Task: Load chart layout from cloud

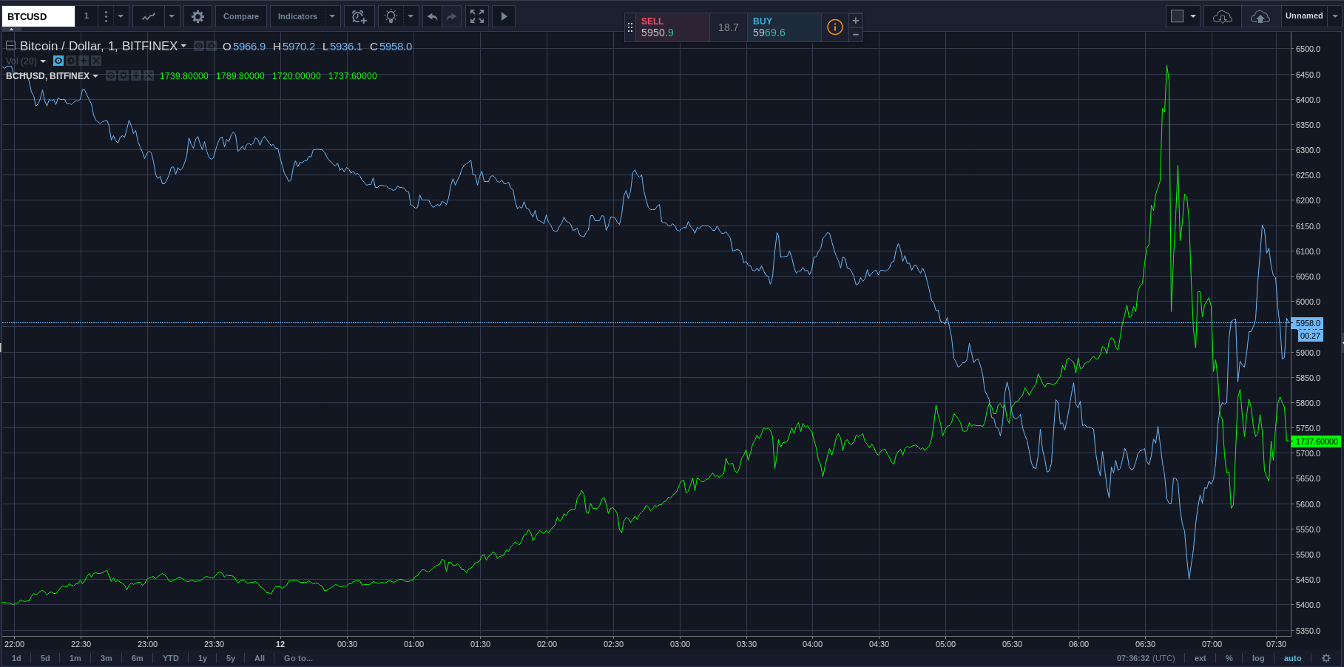Action: coord(1223,16)
